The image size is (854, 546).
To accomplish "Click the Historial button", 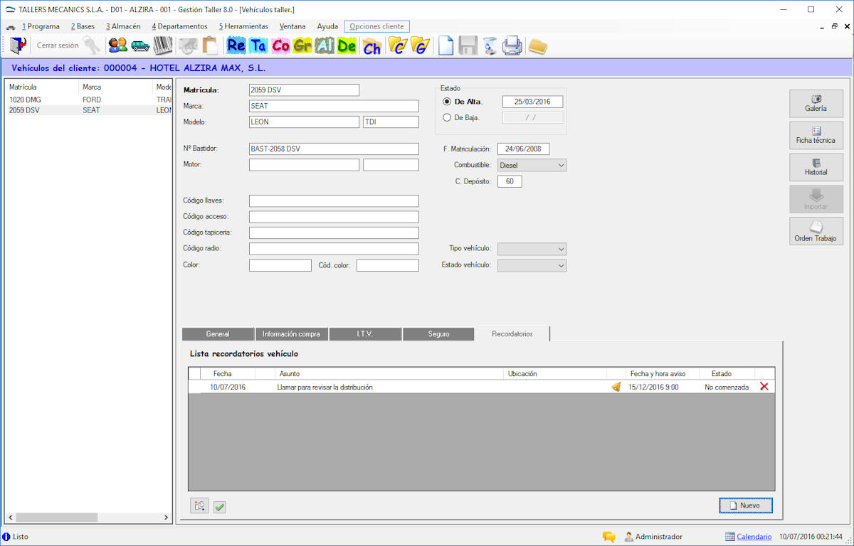I will tap(816, 167).
